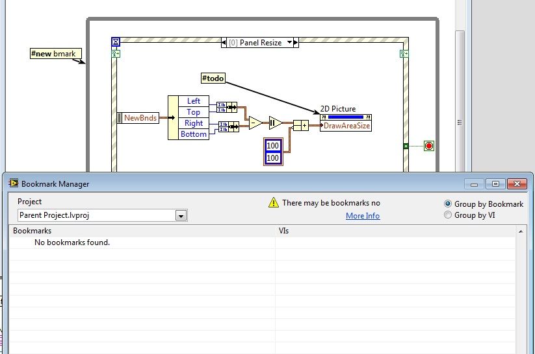
Task: Click the upper 100 cluster constant value
Action: pyautogui.click(x=272, y=146)
